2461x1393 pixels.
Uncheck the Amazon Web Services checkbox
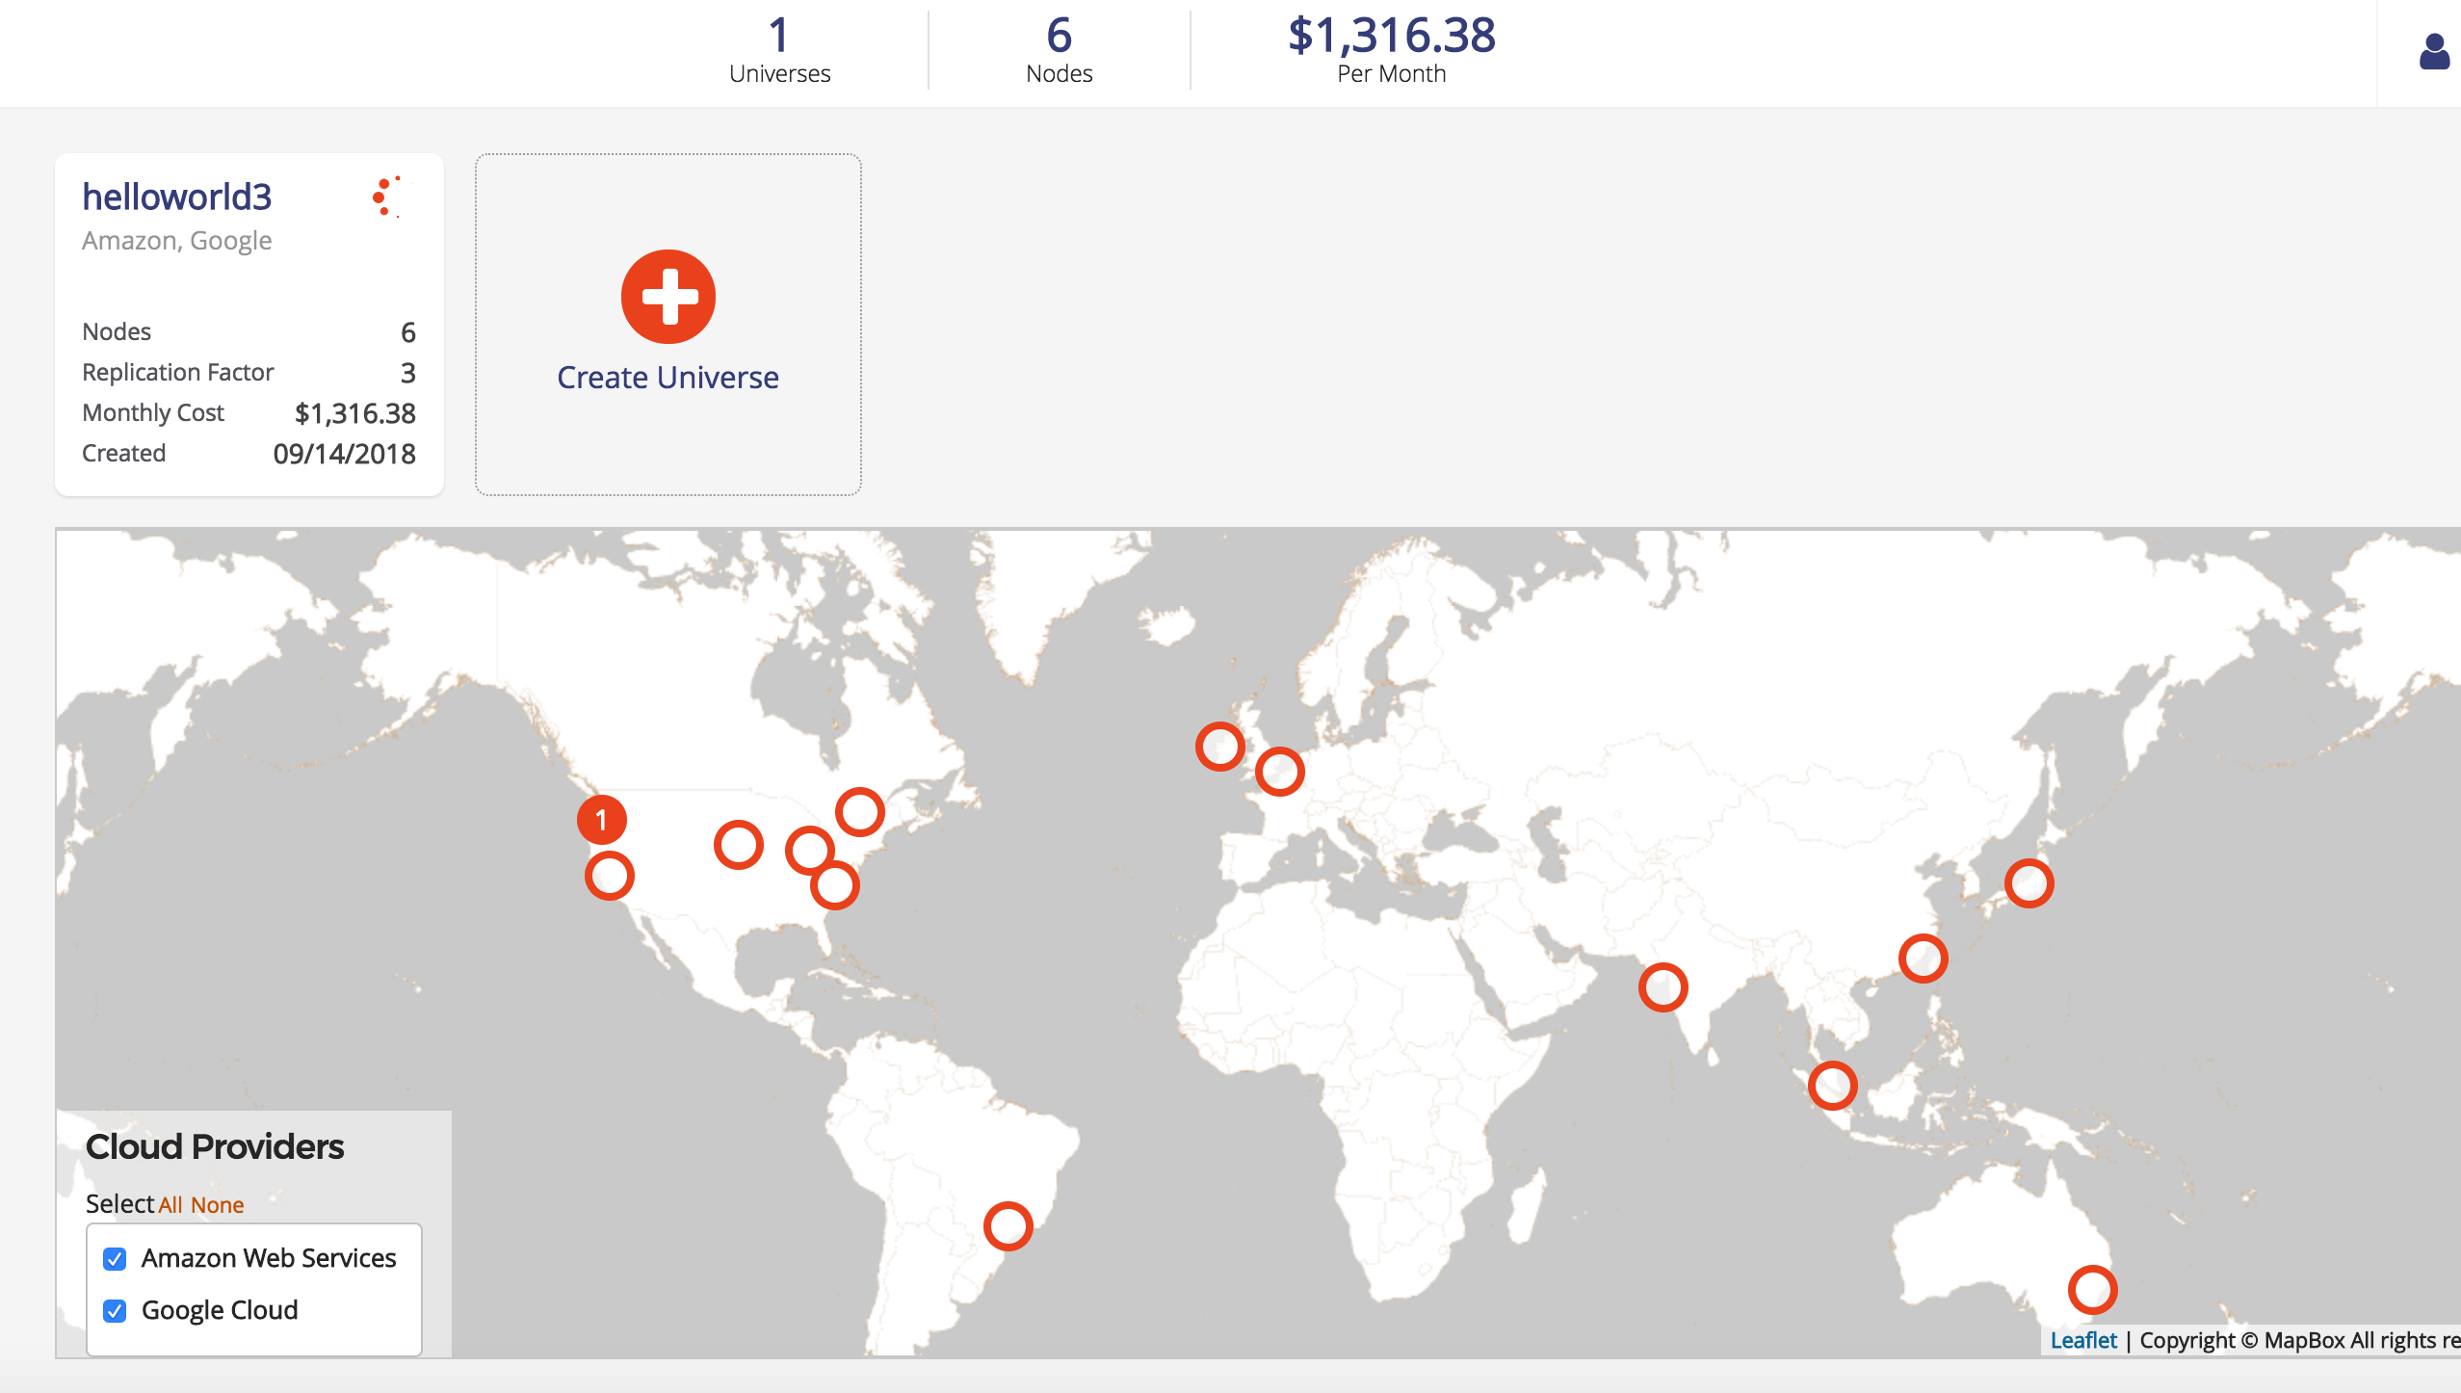coord(115,1259)
